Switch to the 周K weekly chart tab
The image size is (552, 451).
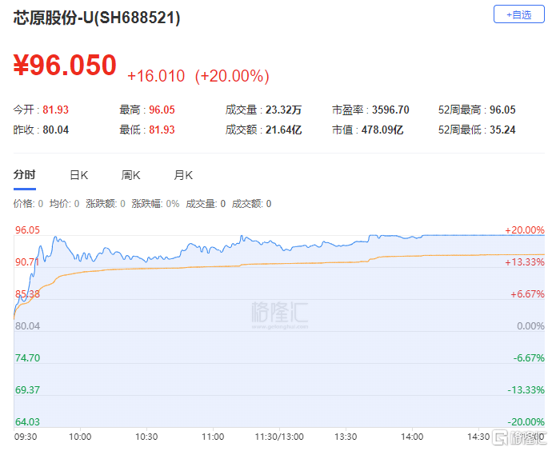(130, 175)
